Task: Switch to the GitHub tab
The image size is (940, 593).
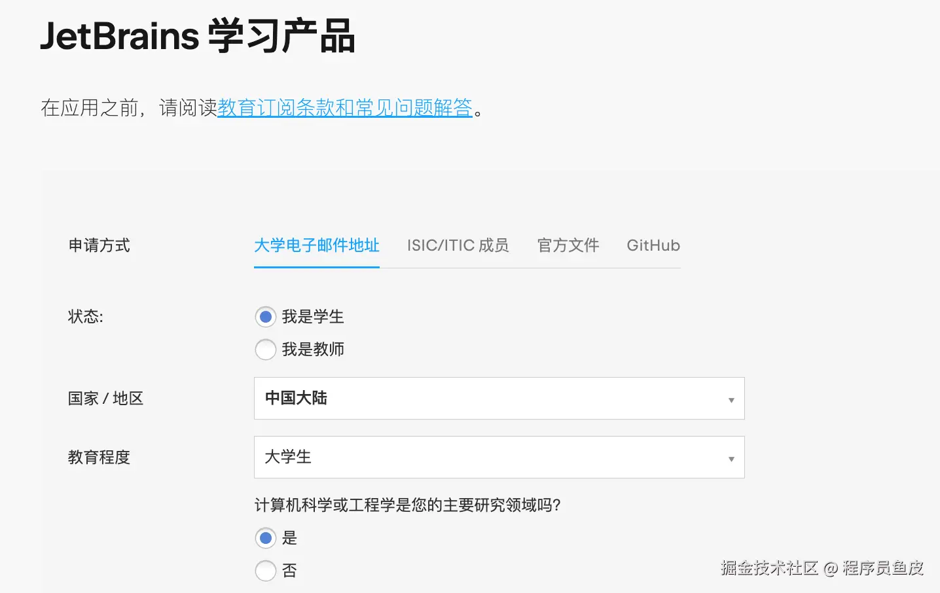Action: 653,245
